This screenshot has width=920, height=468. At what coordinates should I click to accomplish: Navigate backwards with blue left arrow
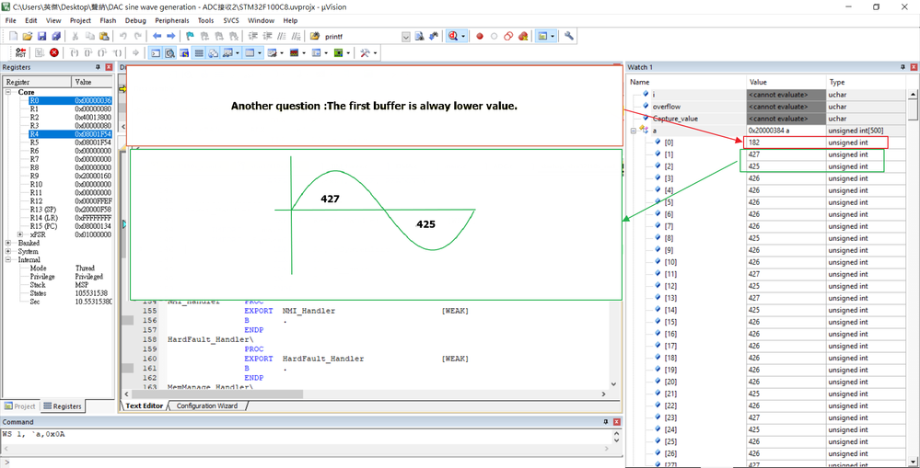pos(157,36)
